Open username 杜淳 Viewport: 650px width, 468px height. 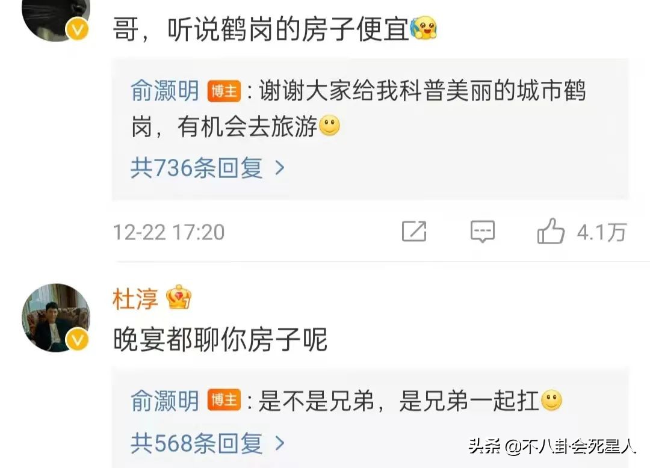tap(135, 298)
